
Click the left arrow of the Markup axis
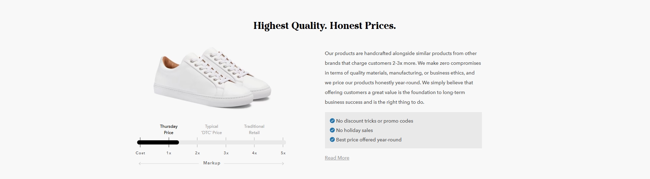point(140,163)
